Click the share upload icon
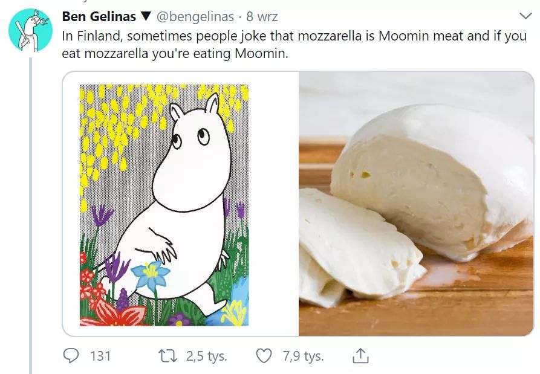 coord(360,356)
